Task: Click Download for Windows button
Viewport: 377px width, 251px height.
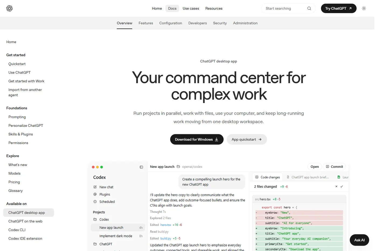Action: 197,139
